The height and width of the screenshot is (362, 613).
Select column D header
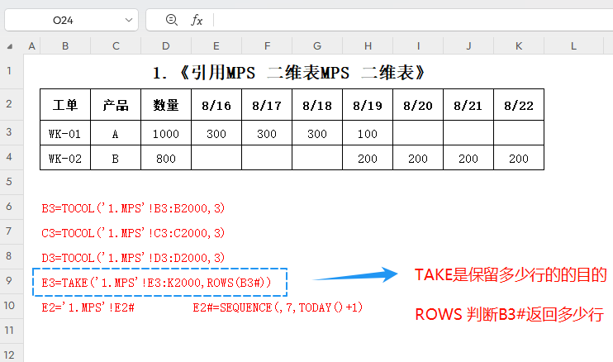(166, 46)
